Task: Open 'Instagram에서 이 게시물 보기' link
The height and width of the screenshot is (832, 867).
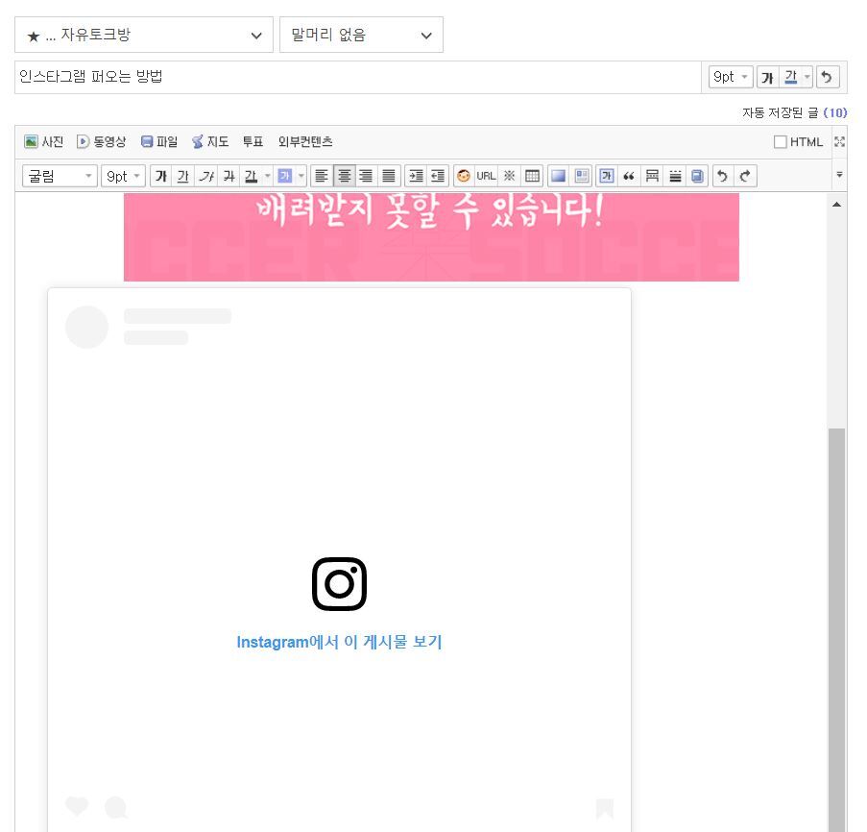Action: point(339,642)
